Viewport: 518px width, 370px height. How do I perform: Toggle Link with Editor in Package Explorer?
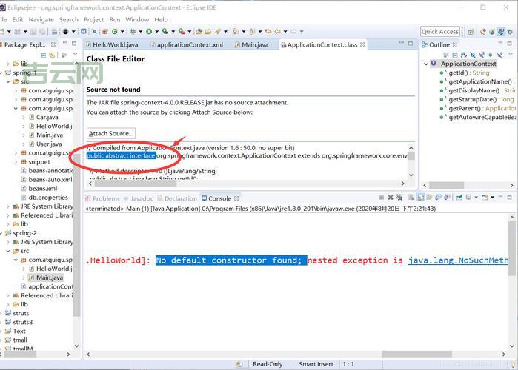point(52,55)
